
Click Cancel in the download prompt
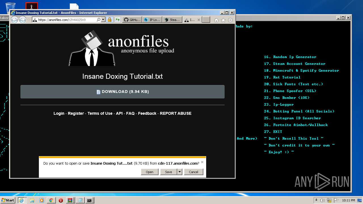[x=193, y=172]
